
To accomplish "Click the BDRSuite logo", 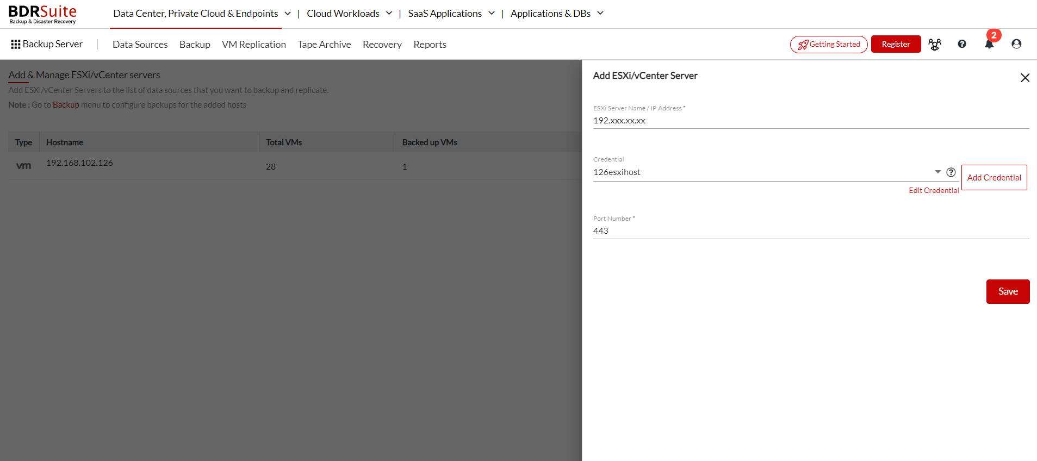I will [x=42, y=14].
